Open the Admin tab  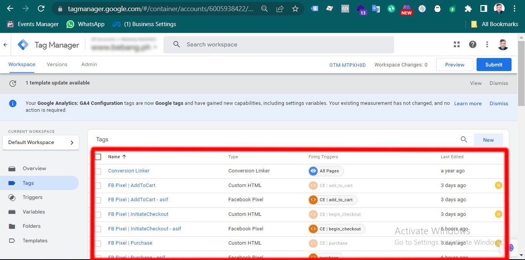(x=89, y=65)
